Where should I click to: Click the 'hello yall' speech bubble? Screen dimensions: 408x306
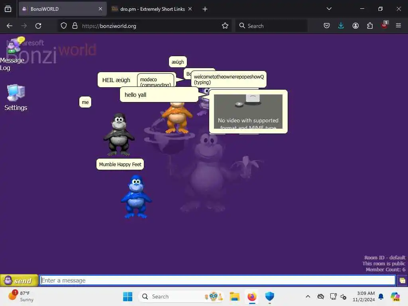tap(159, 95)
